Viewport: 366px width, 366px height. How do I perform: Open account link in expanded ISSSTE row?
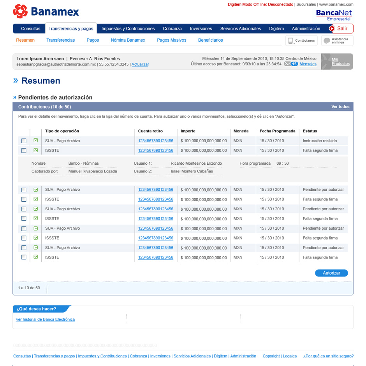pos(156,151)
